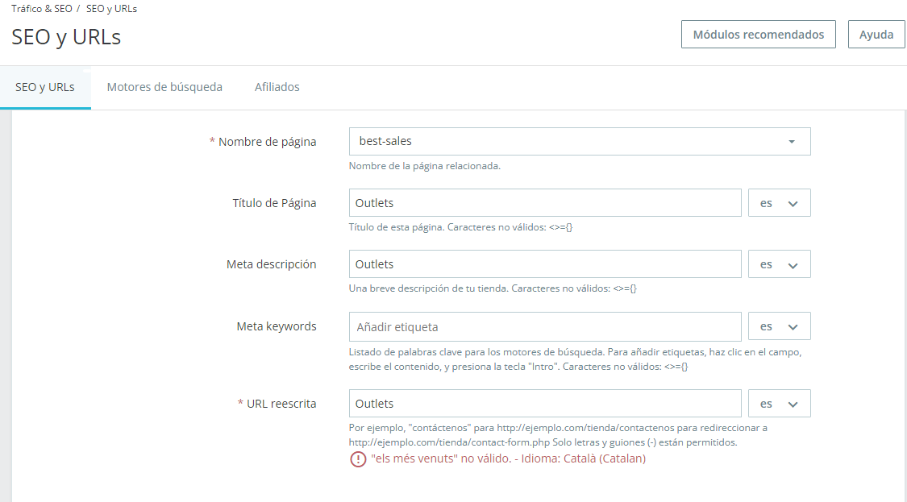Expand the URL reescrita language selector
This screenshot has height=502, width=907.
779,404
